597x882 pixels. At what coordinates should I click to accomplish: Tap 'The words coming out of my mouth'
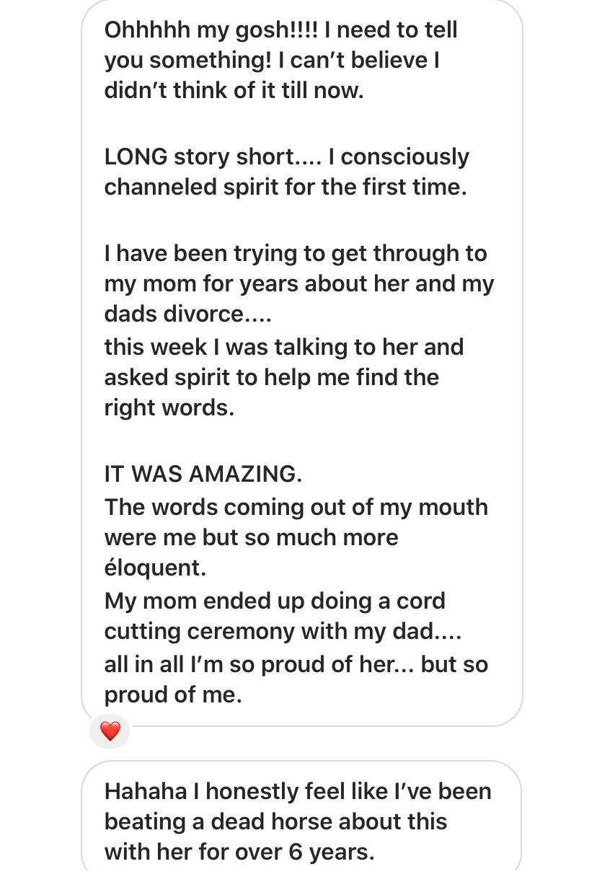click(296, 508)
